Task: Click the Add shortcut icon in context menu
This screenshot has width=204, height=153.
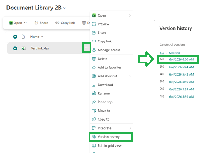Action: [94, 76]
